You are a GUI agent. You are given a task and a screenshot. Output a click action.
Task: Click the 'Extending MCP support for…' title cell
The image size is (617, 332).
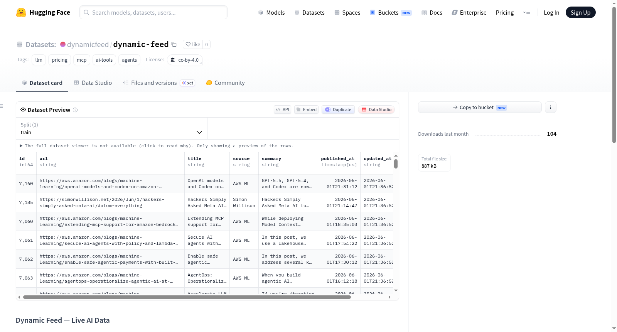[x=207, y=221]
